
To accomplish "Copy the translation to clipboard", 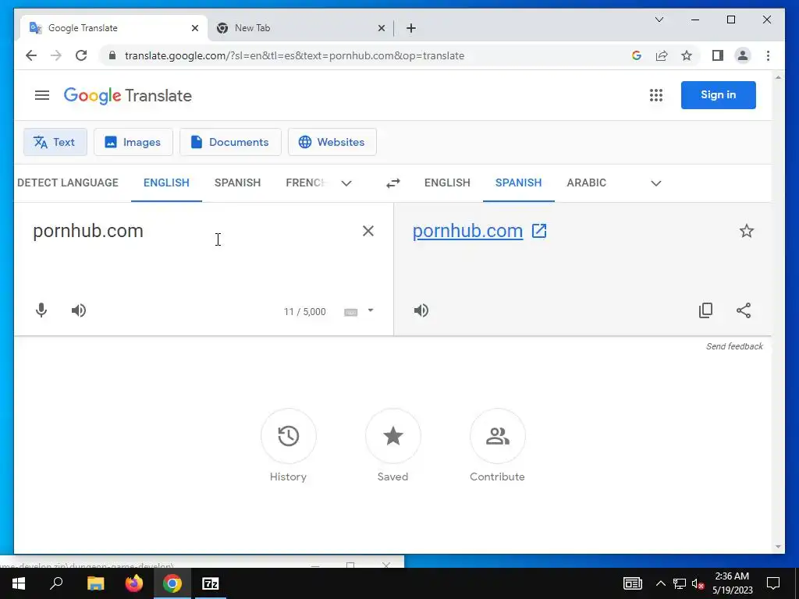I will [705, 310].
